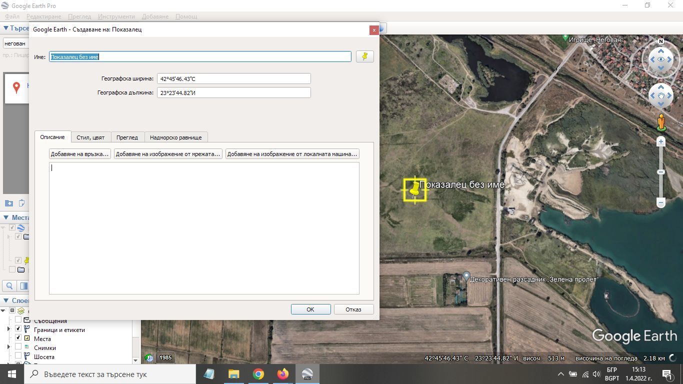Click the Географска ширина latitude field

(233, 78)
